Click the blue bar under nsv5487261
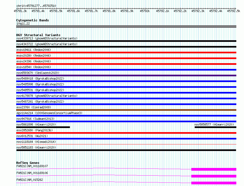 point(126,104)
